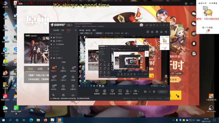Screen dimensions: 219x123
Task: Click the user avatar in the title bar
Action: point(141,25)
